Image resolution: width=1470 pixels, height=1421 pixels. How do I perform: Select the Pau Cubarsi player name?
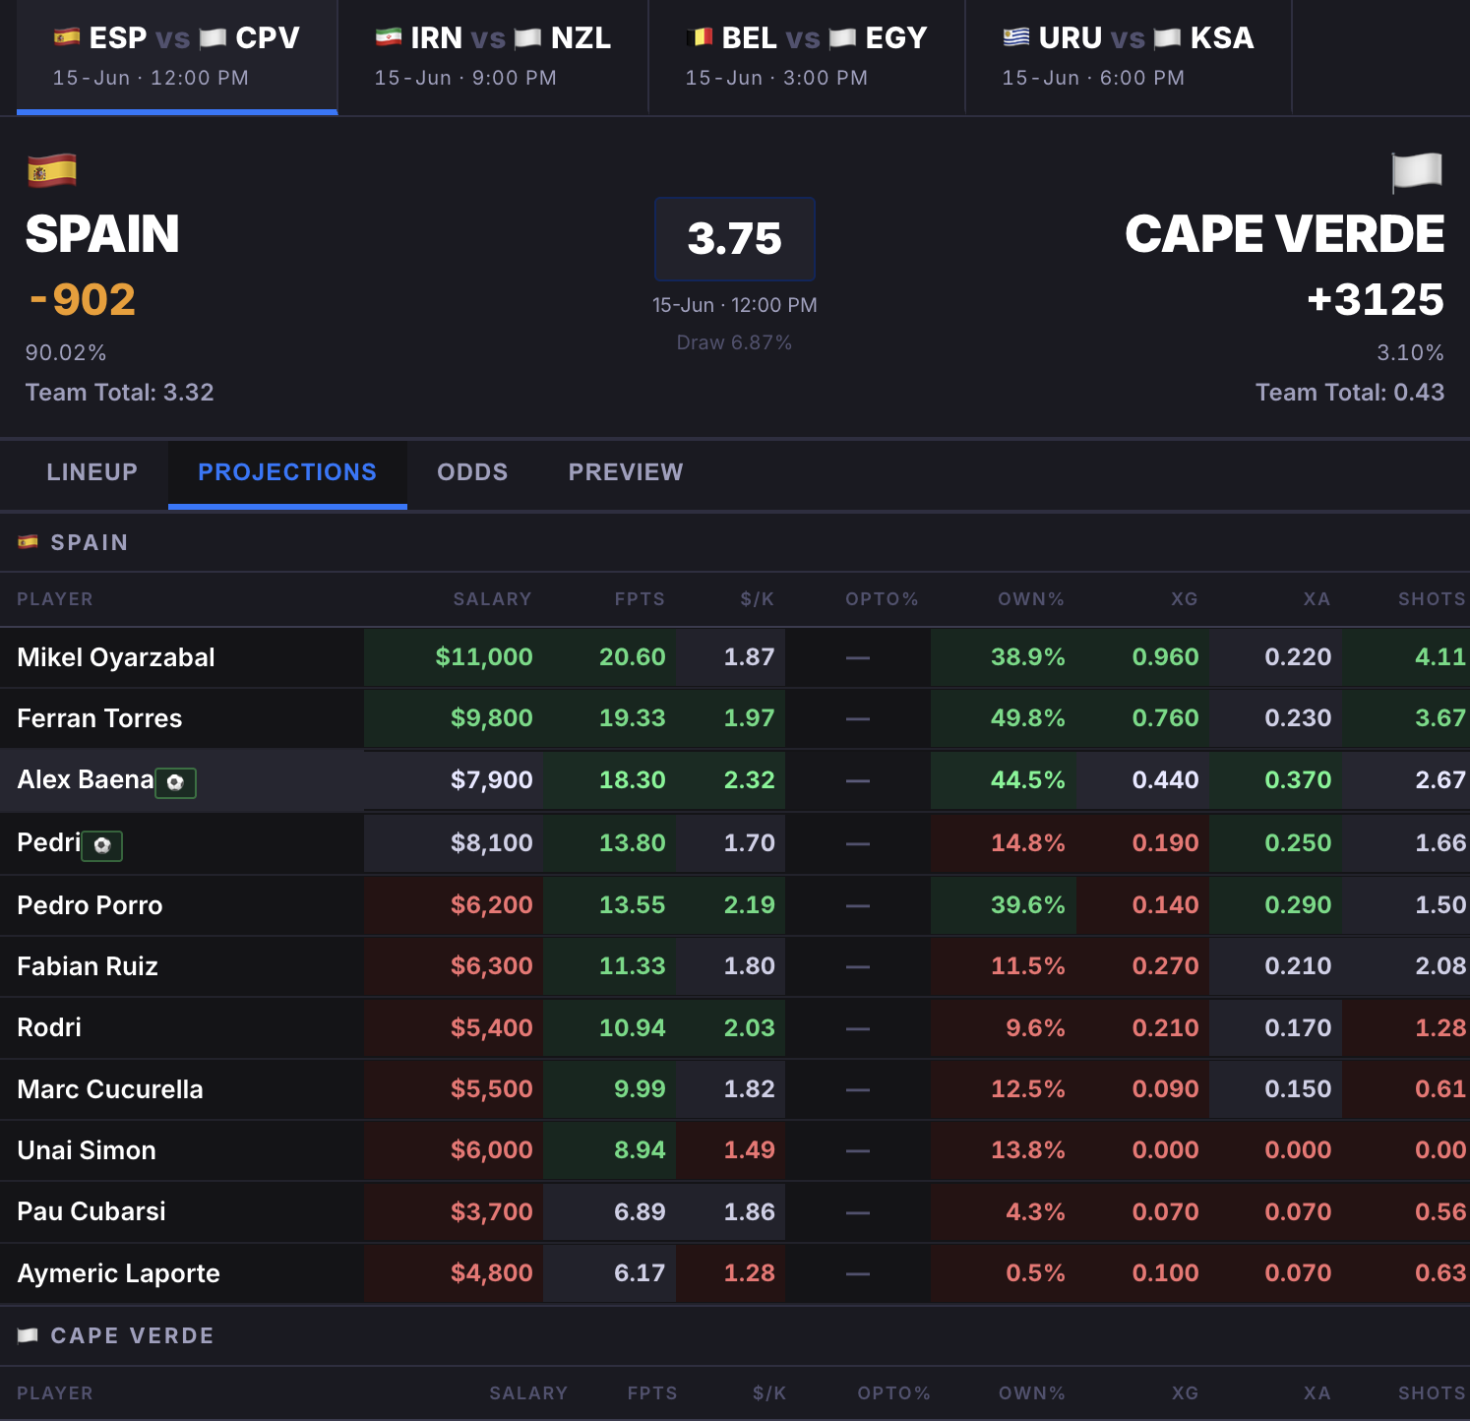(x=92, y=1211)
